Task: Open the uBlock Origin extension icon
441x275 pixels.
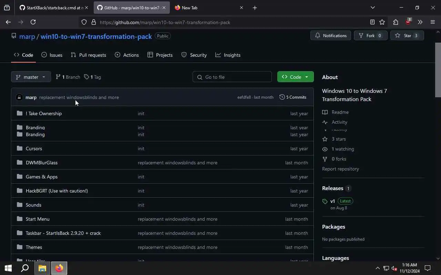Action: [408, 22]
